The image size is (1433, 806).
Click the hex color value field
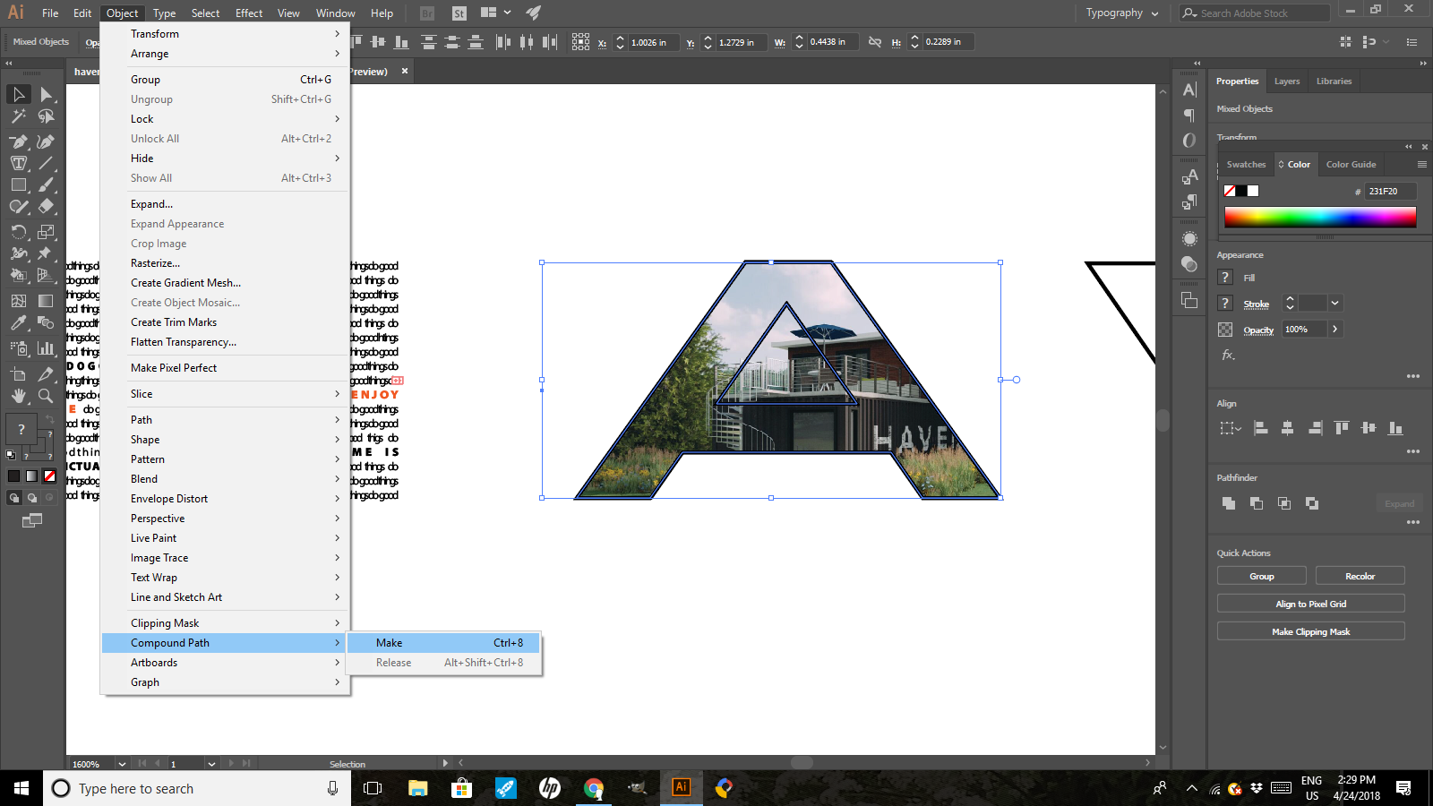tap(1390, 192)
